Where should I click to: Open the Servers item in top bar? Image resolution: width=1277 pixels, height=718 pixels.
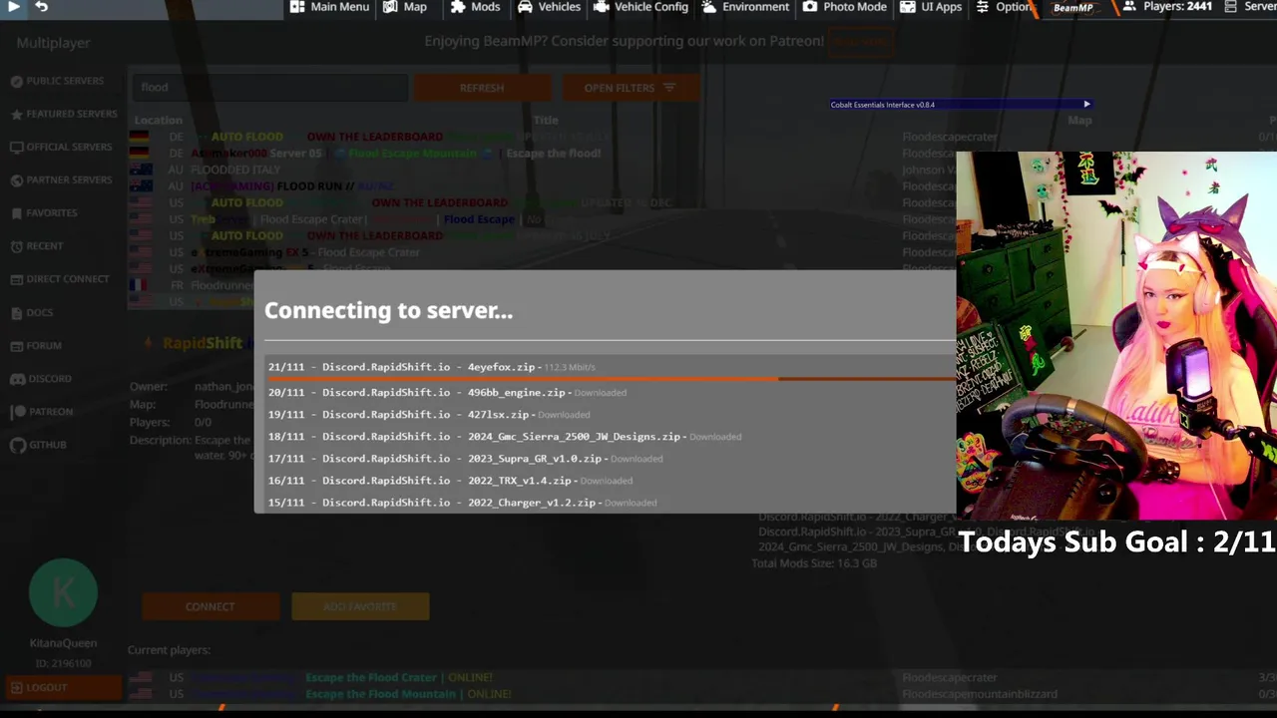pos(1251,6)
